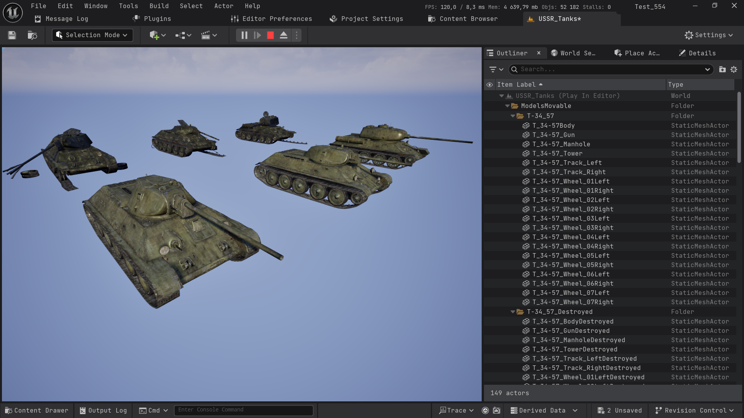Click the Eject from player icon
Image resolution: width=744 pixels, height=418 pixels.
pos(284,35)
